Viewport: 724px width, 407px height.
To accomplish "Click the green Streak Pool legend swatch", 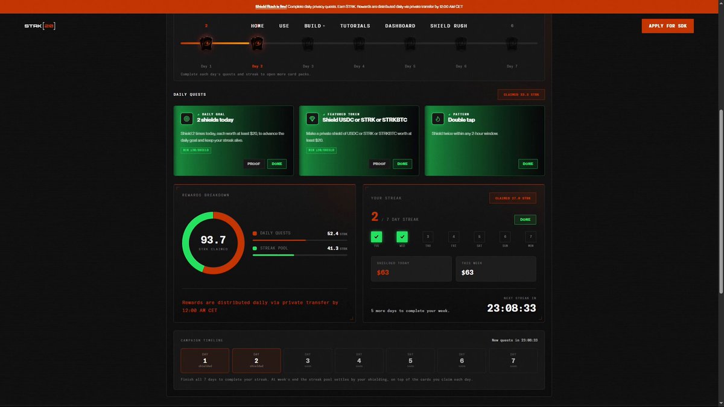I will coord(255,248).
